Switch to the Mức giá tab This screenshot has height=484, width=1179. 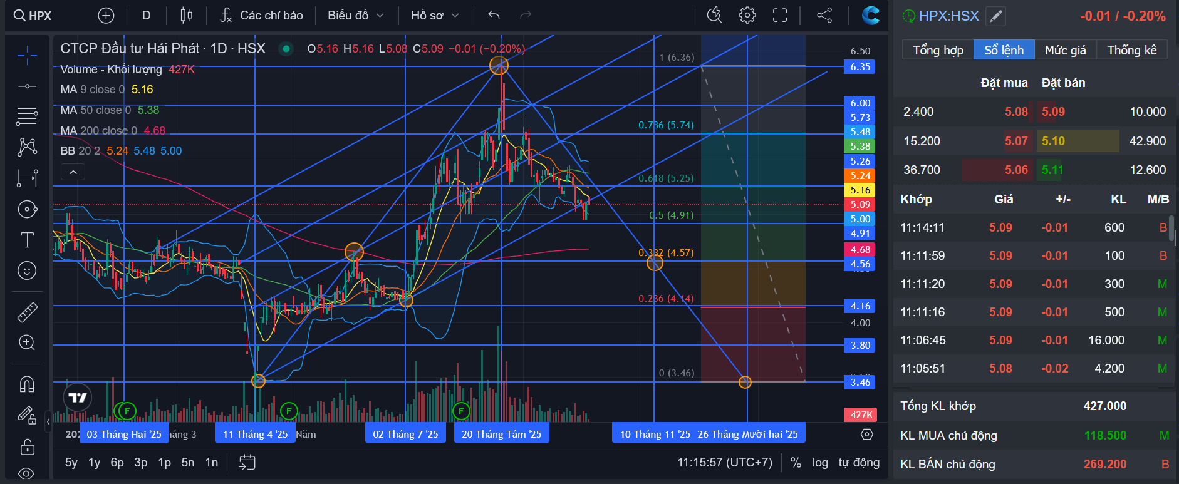(x=1065, y=50)
